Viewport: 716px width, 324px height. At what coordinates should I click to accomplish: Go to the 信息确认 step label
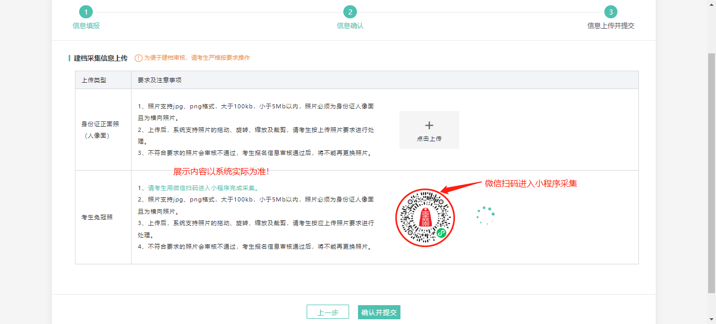click(x=350, y=26)
